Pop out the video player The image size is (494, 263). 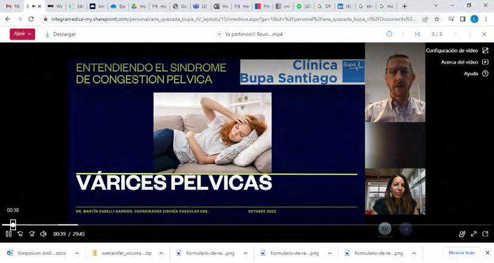[485, 234]
